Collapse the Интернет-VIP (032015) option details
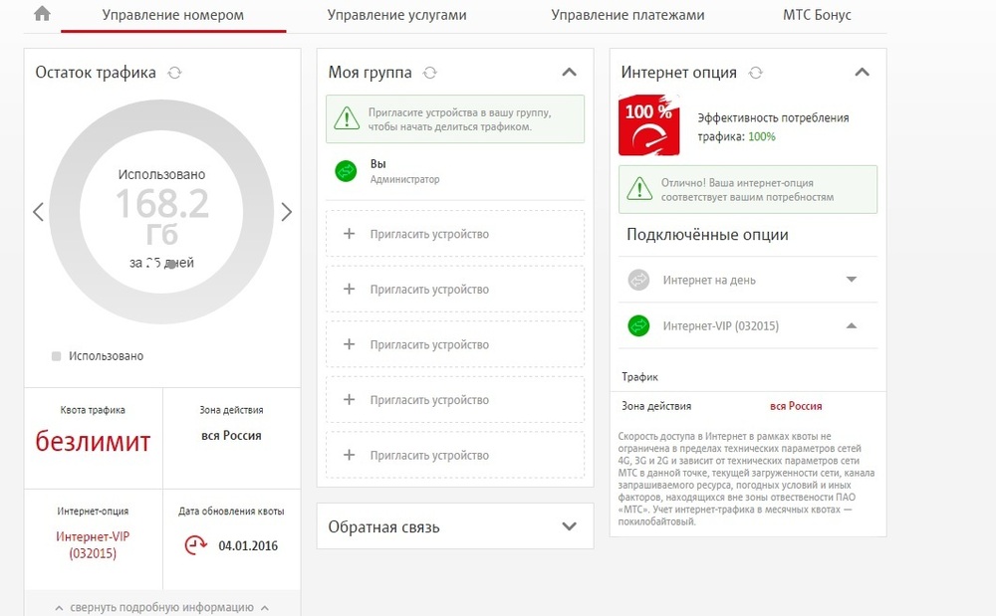This screenshot has height=616, width=996. click(x=852, y=326)
